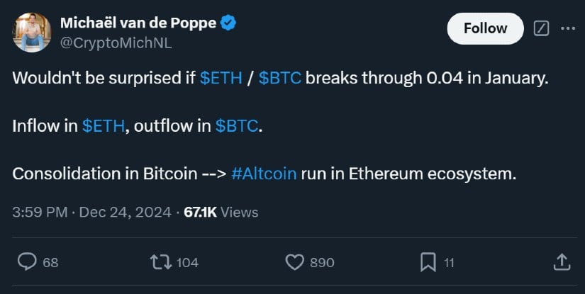Image resolution: width=585 pixels, height=294 pixels.
Task: Click the 890 likes count
Action: click(322, 262)
